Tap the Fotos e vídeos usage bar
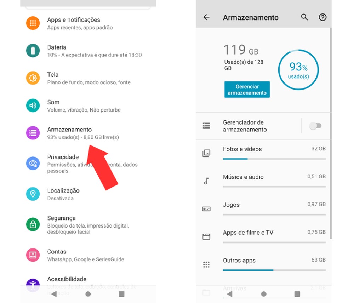This screenshot has width=354, height=303. pyautogui.click(x=274, y=159)
